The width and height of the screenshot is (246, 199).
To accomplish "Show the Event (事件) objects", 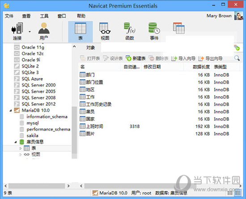I will (154, 31).
